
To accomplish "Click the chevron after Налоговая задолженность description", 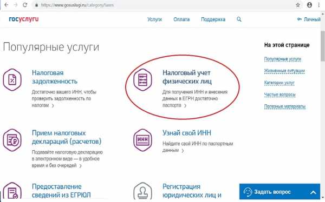I will click(x=53, y=106).
